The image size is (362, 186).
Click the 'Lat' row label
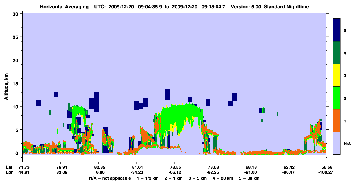(9, 167)
